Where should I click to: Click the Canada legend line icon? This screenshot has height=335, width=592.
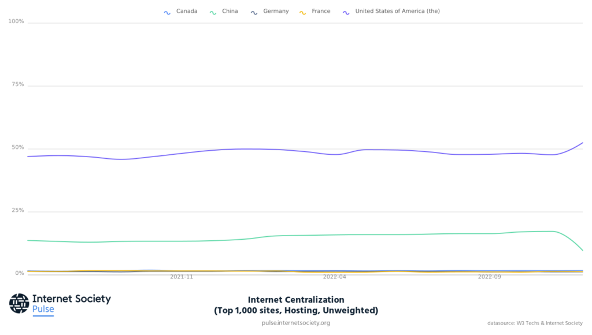pyautogui.click(x=168, y=12)
